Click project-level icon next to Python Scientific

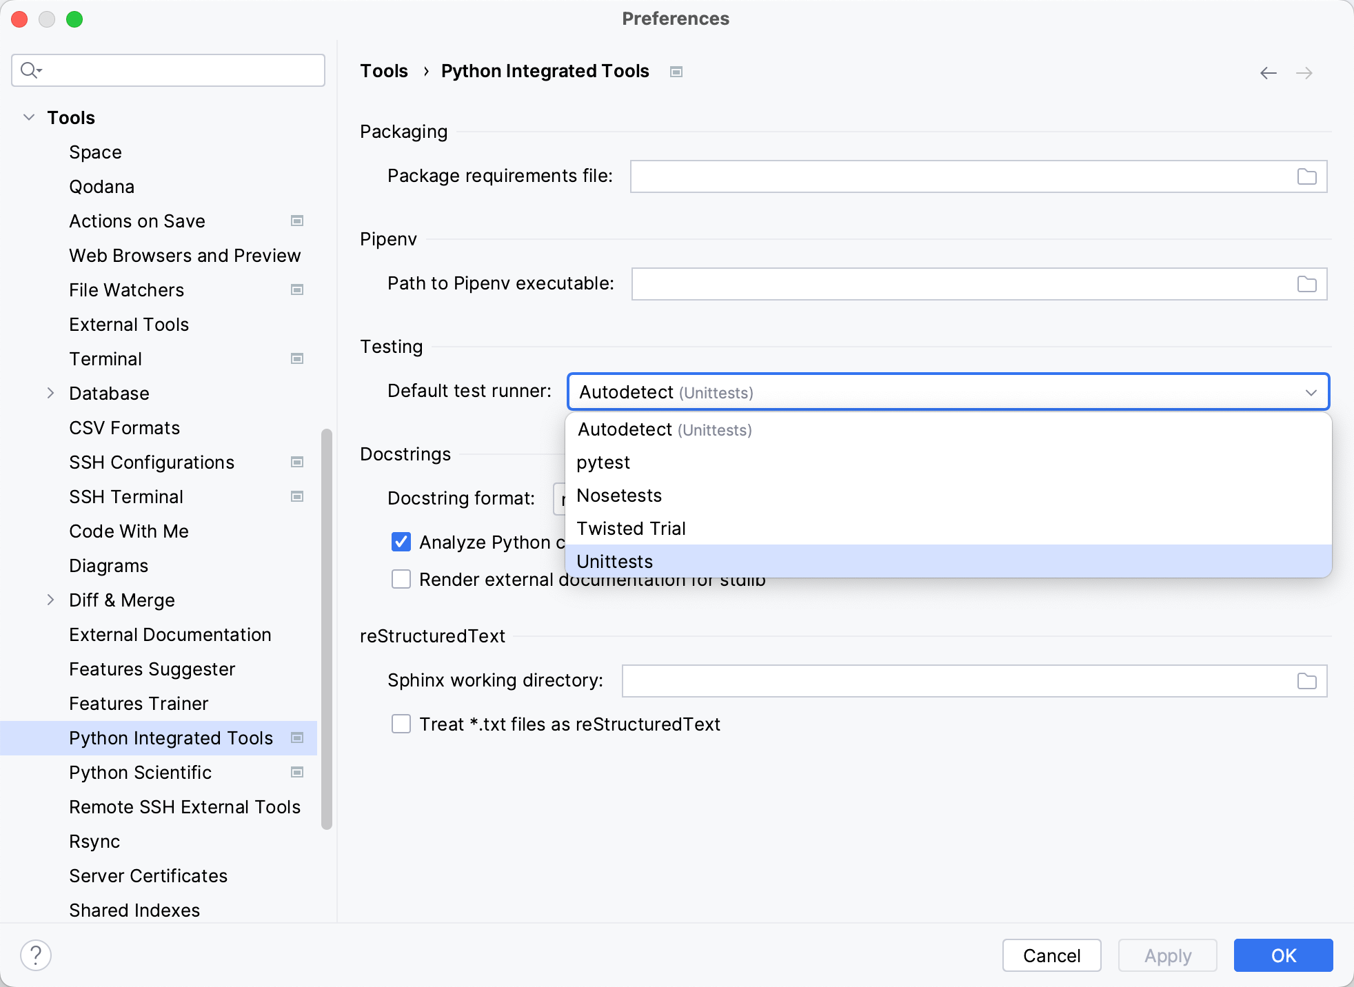[x=297, y=772]
